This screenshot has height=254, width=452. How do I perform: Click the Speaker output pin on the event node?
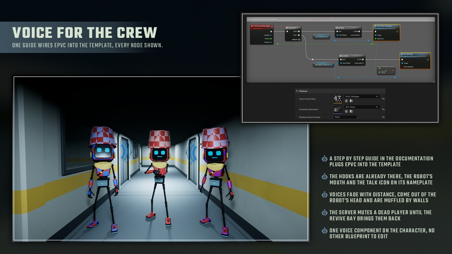271,35
